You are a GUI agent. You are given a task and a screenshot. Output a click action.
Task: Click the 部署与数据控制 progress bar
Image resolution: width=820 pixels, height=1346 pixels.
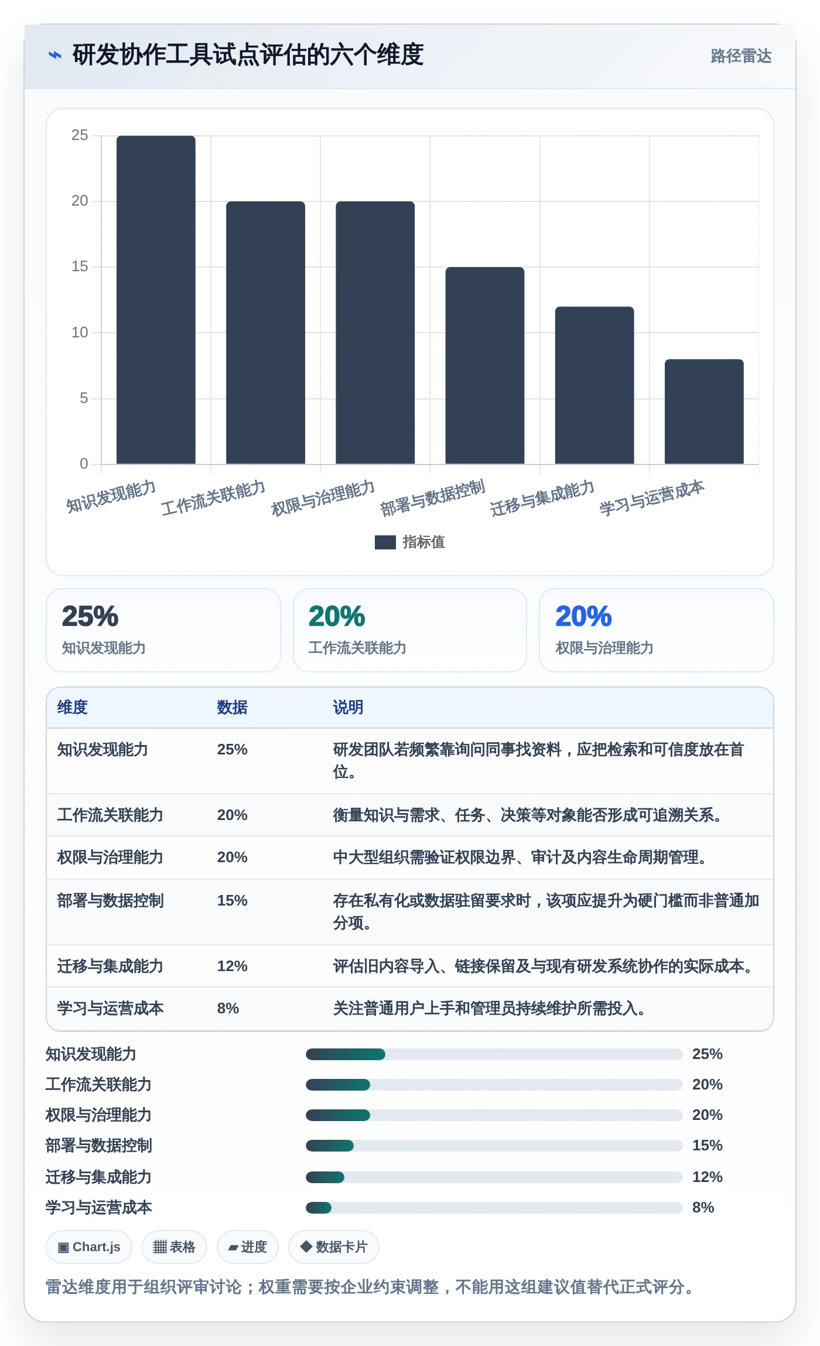(x=494, y=1146)
